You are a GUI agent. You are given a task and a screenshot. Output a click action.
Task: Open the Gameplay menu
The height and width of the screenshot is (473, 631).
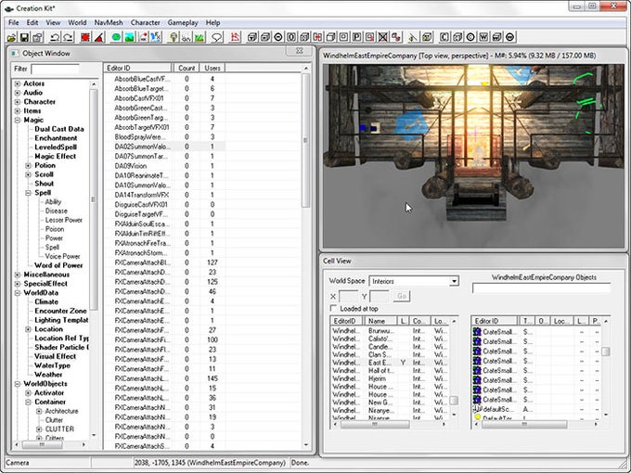tap(184, 22)
